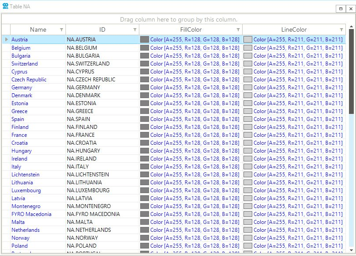
Task: Click the FillColor column filter funnel
Action: click(238, 30)
